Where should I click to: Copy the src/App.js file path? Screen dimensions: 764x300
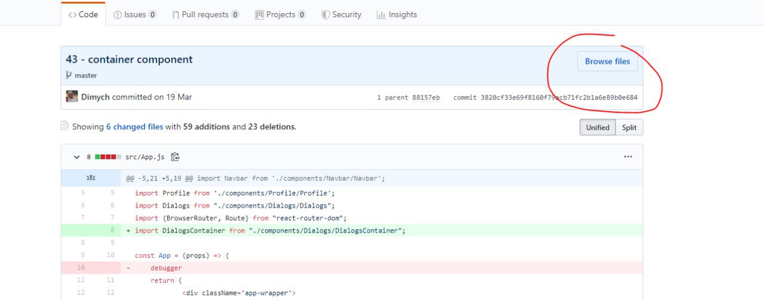pyautogui.click(x=175, y=157)
